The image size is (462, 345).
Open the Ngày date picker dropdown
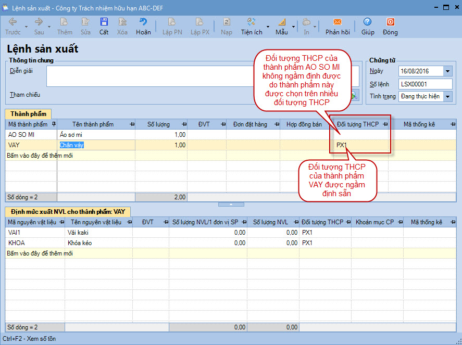tap(447, 71)
